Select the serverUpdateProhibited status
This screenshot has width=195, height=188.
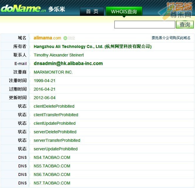56,149
